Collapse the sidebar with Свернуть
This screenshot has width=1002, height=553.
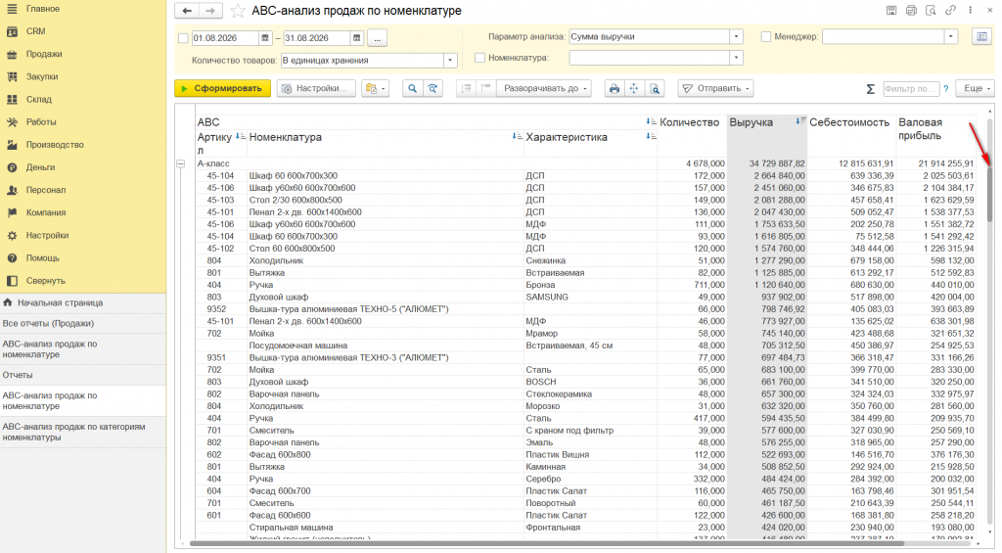coord(45,281)
